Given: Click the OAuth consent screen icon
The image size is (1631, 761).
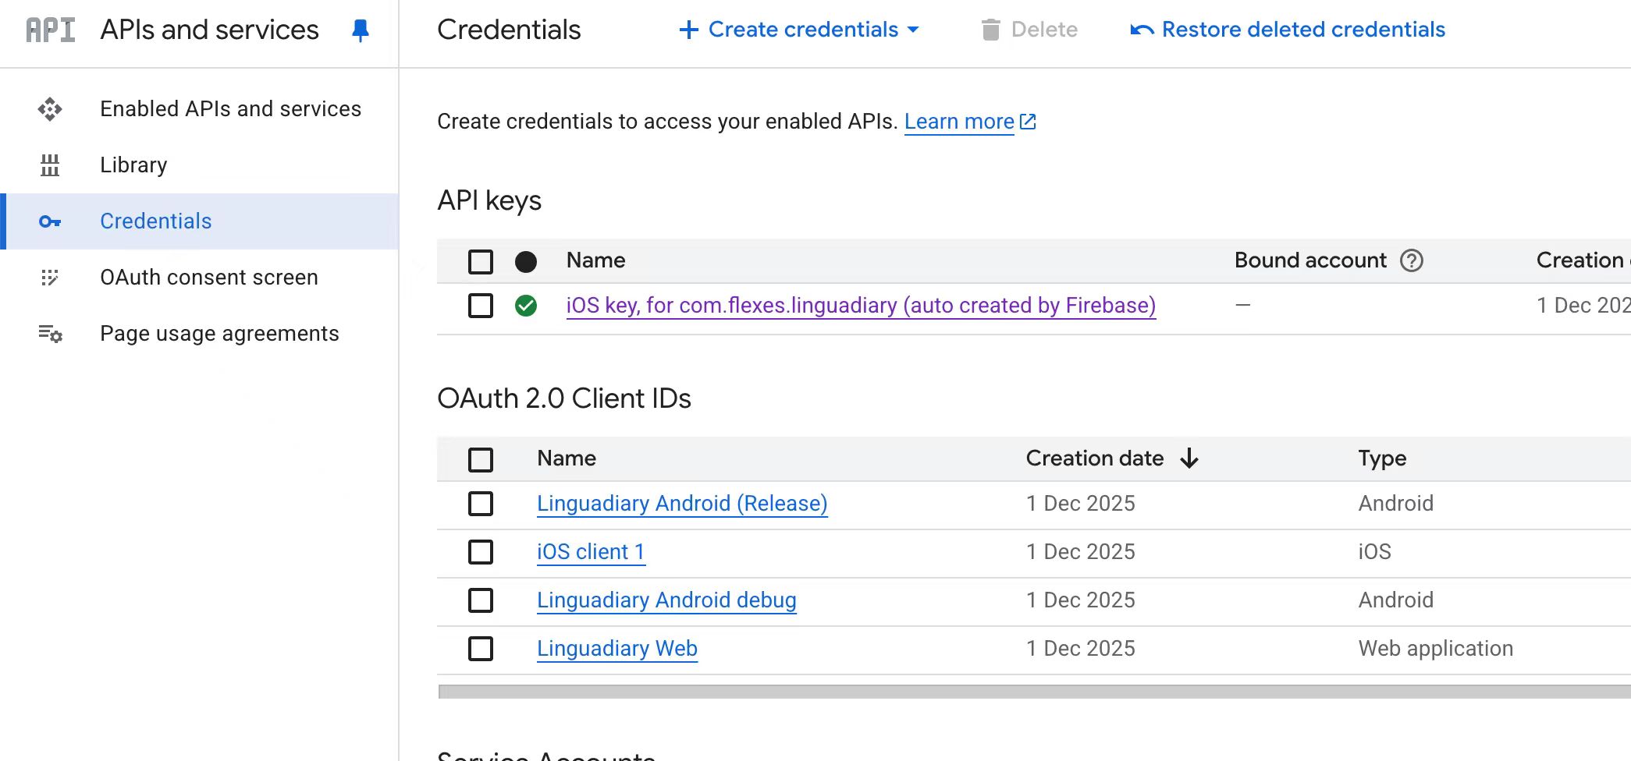Looking at the screenshot, I should [50, 278].
